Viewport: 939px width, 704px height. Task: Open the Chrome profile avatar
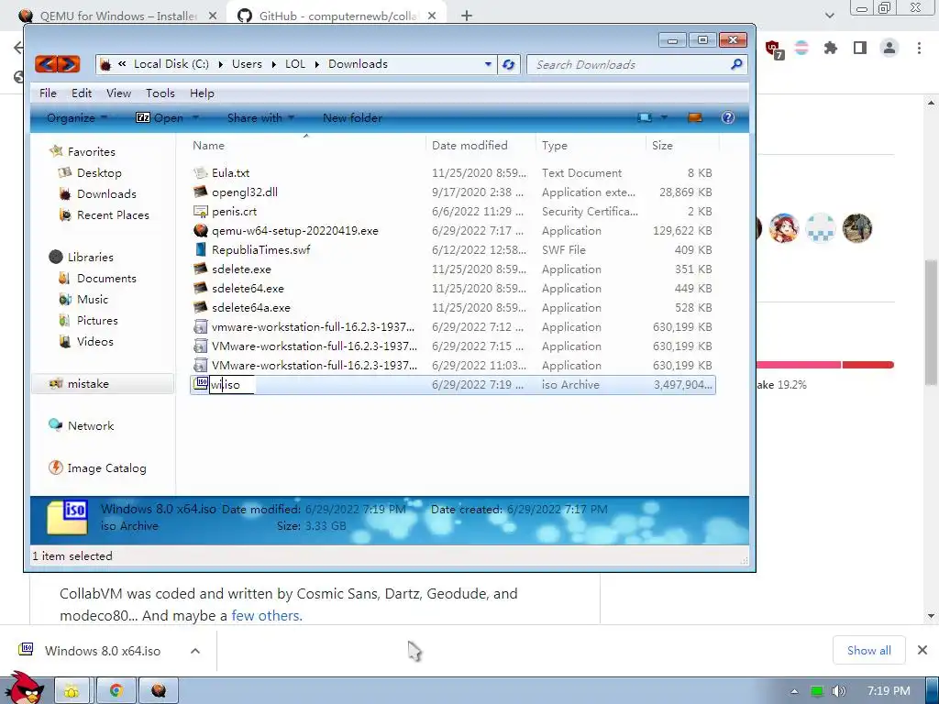tap(889, 48)
